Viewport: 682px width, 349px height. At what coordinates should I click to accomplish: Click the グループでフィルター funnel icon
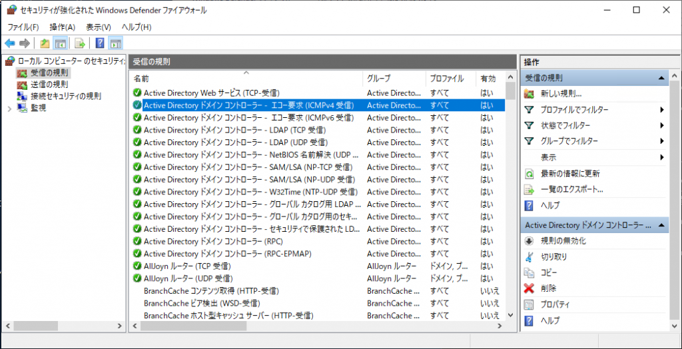[529, 141]
